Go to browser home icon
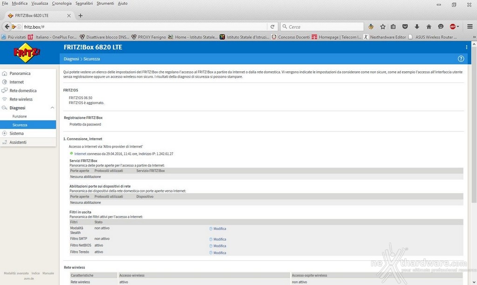The image size is (477, 285). 429,27
